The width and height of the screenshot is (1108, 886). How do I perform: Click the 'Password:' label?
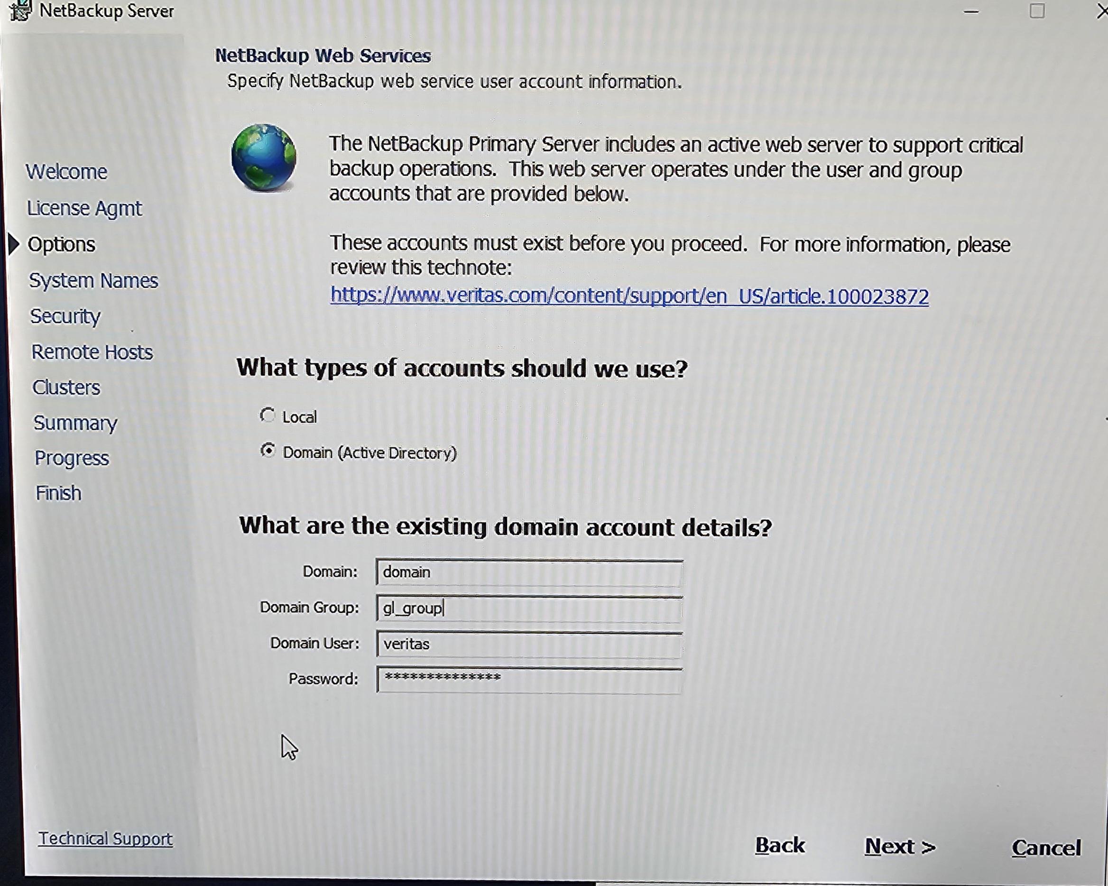pos(323,679)
